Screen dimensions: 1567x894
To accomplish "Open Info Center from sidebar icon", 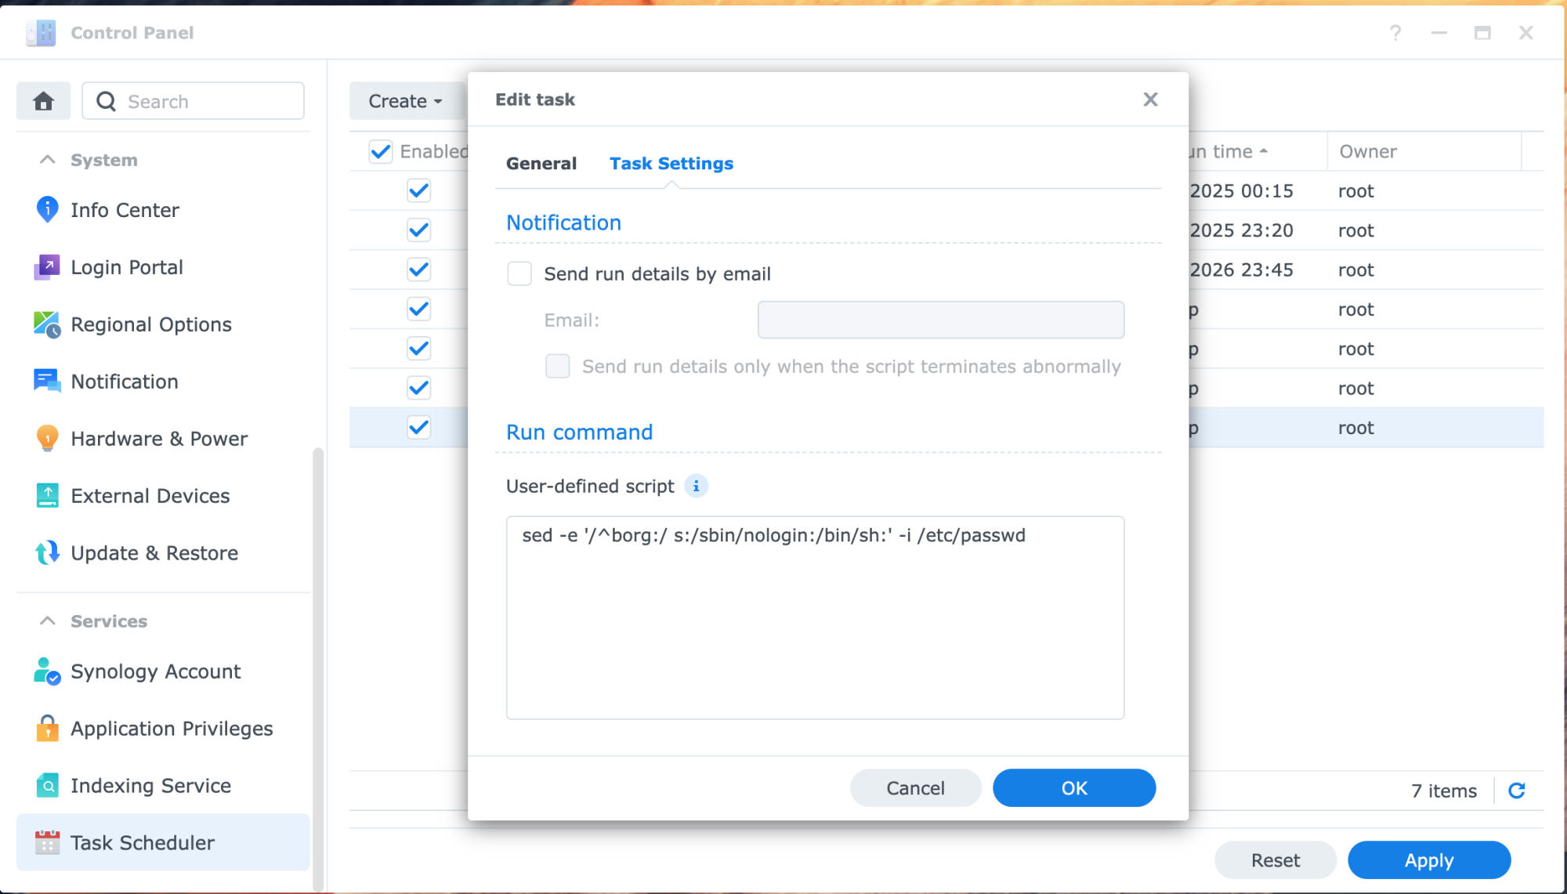I will [x=47, y=210].
